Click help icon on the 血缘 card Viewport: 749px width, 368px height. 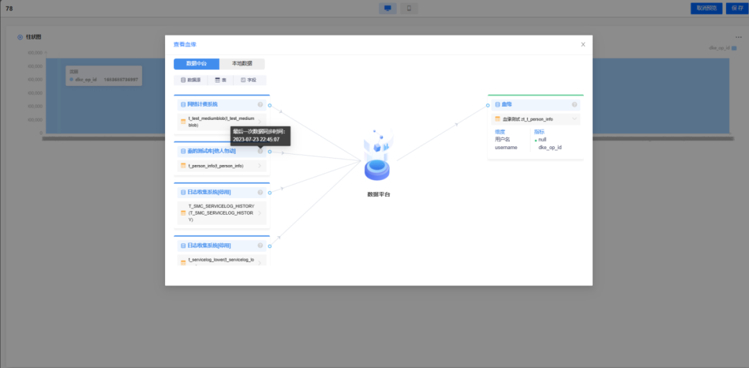(574, 105)
